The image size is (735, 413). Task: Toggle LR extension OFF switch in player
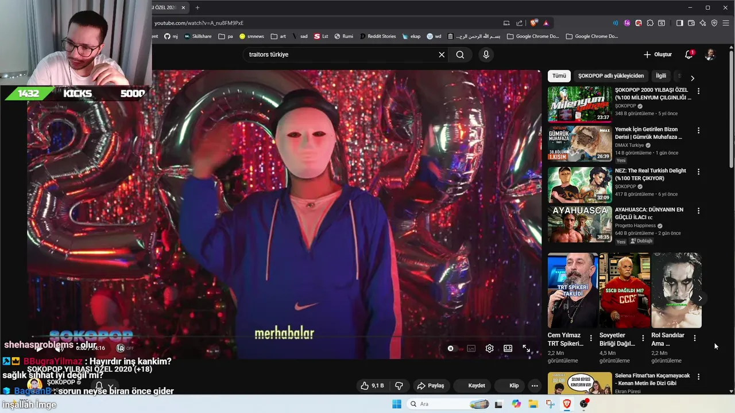pos(125,348)
